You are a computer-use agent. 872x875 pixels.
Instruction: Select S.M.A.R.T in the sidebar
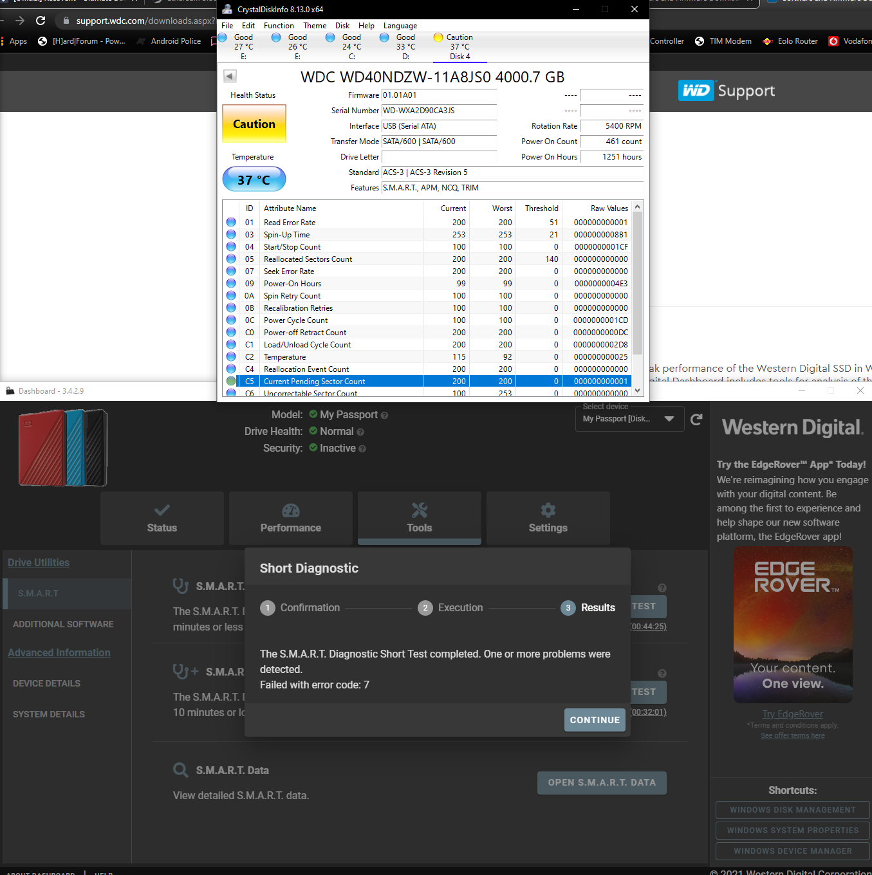click(x=67, y=593)
